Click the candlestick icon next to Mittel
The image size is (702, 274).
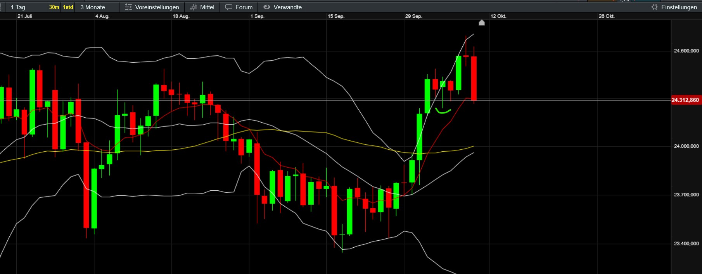(194, 7)
